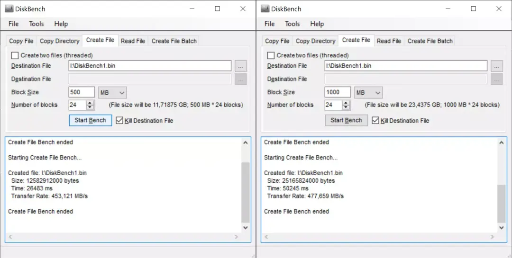Maximize the left DiskBench window
This screenshot has width=512, height=258.
tap(218, 9)
